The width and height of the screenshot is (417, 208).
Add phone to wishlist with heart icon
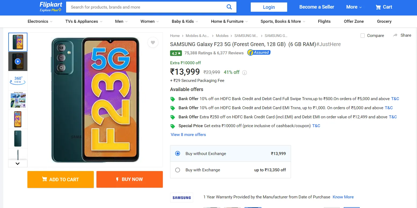click(x=153, y=42)
